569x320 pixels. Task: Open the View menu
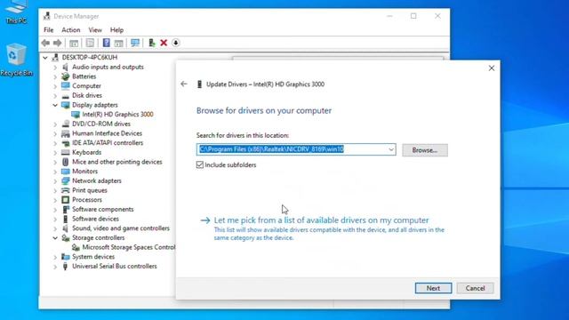95,30
